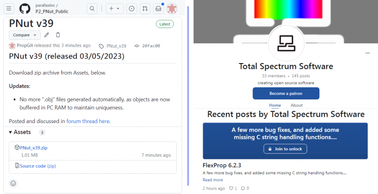Click the locked post preview banner
378x194 pixels.
(285, 141)
